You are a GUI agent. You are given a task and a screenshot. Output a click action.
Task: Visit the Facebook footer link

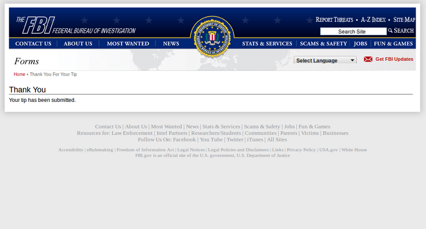(184, 140)
